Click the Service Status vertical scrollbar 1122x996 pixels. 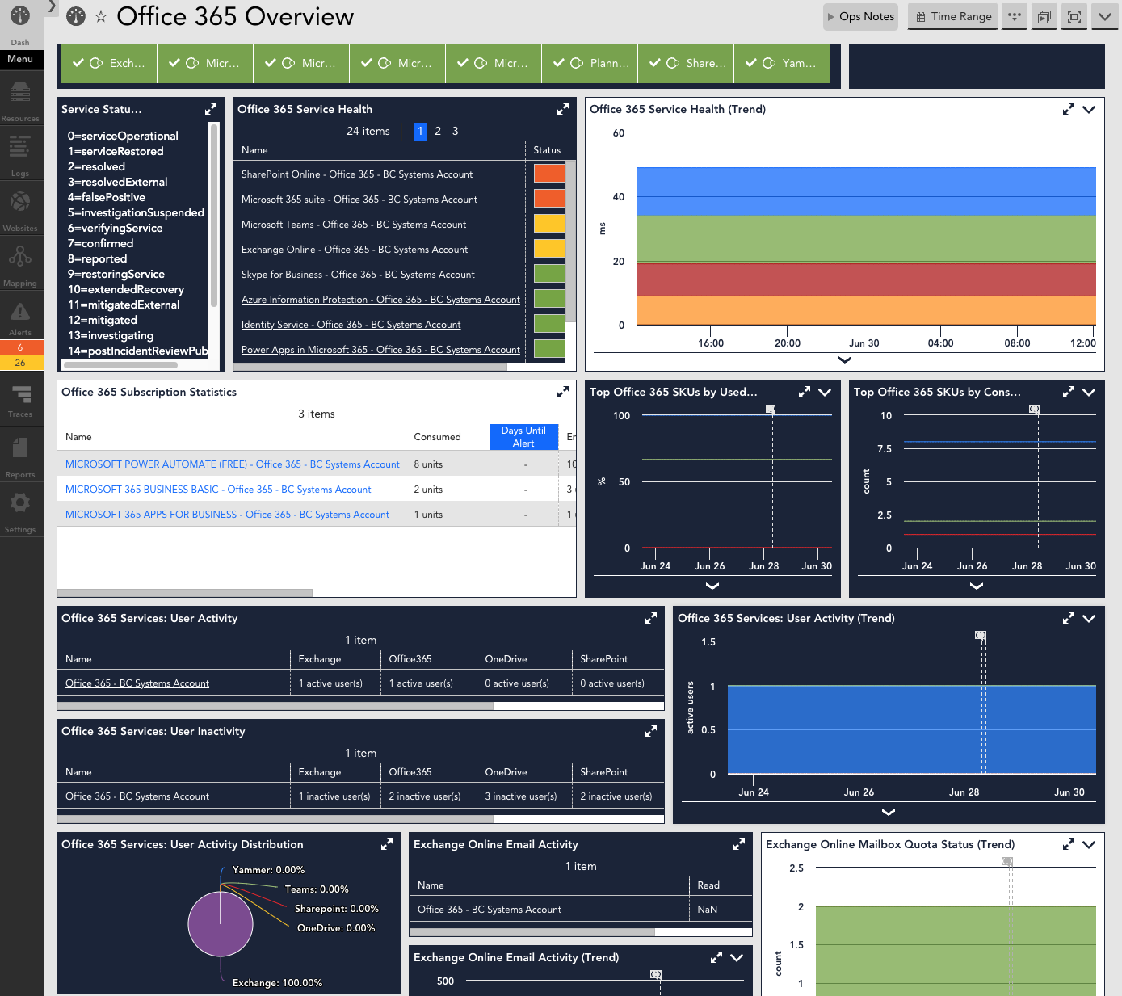click(x=214, y=216)
